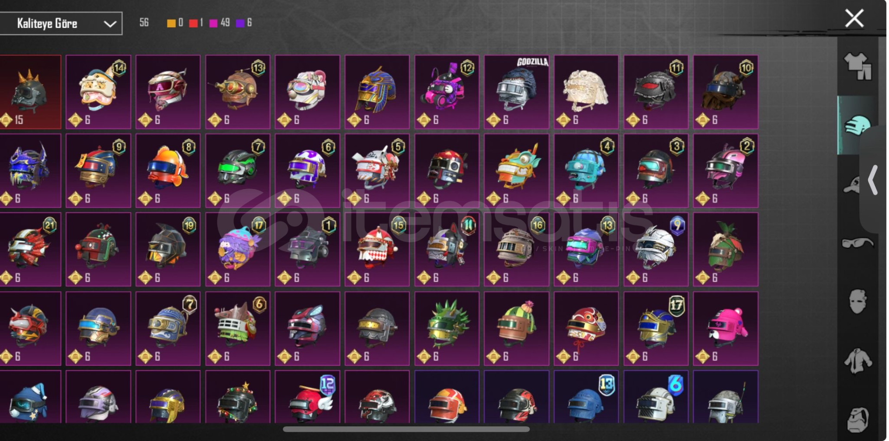The width and height of the screenshot is (889, 441).
Task: Select the helmet category icon in sidebar
Action: coord(858,125)
